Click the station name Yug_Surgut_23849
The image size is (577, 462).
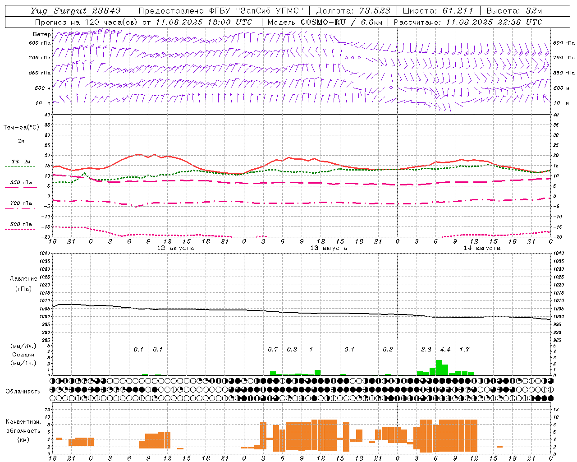point(76,11)
